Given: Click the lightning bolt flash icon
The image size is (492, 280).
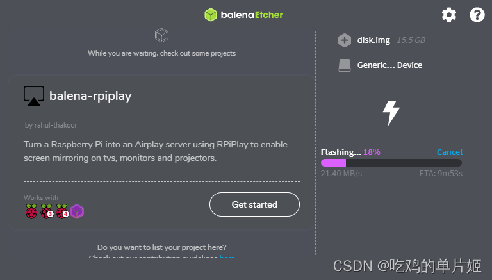Looking at the screenshot, I should (391, 113).
